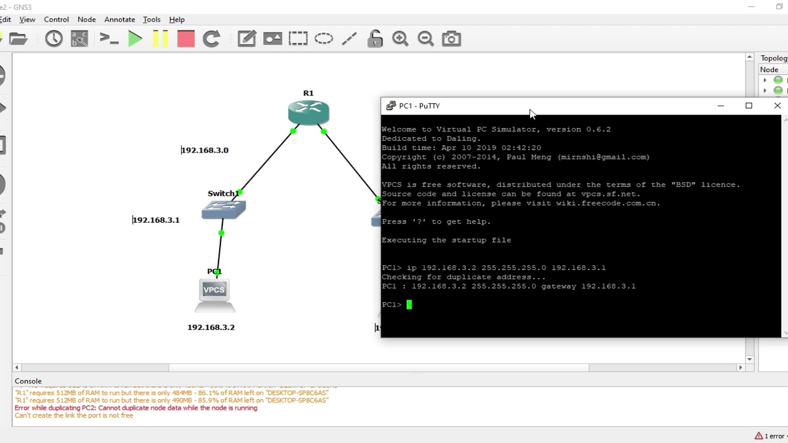This screenshot has height=443, width=788.
Task: Click the Console panel title
Action: pyautogui.click(x=28, y=381)
